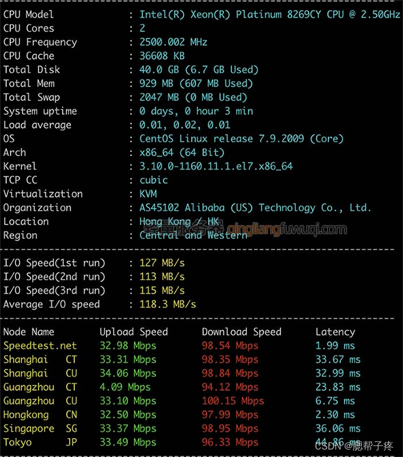Click the Tokyo JP node row
The height and width of the screenshot is (457, 403).
tap(40, 443)
